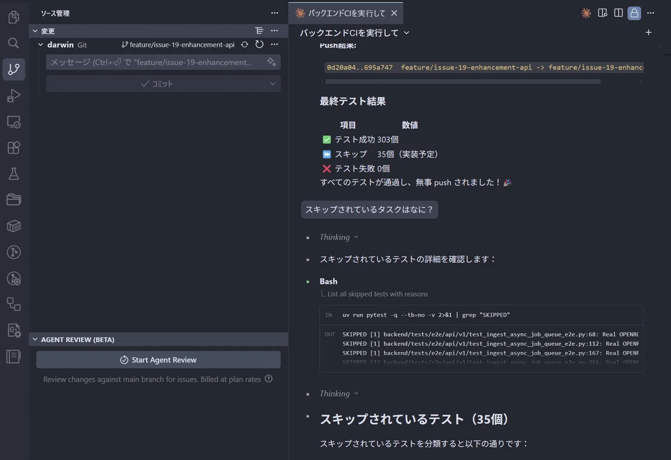Click the SKIPPED line ending py:167
This screenshot has width=671, height=460.
[x=490, y=353]
